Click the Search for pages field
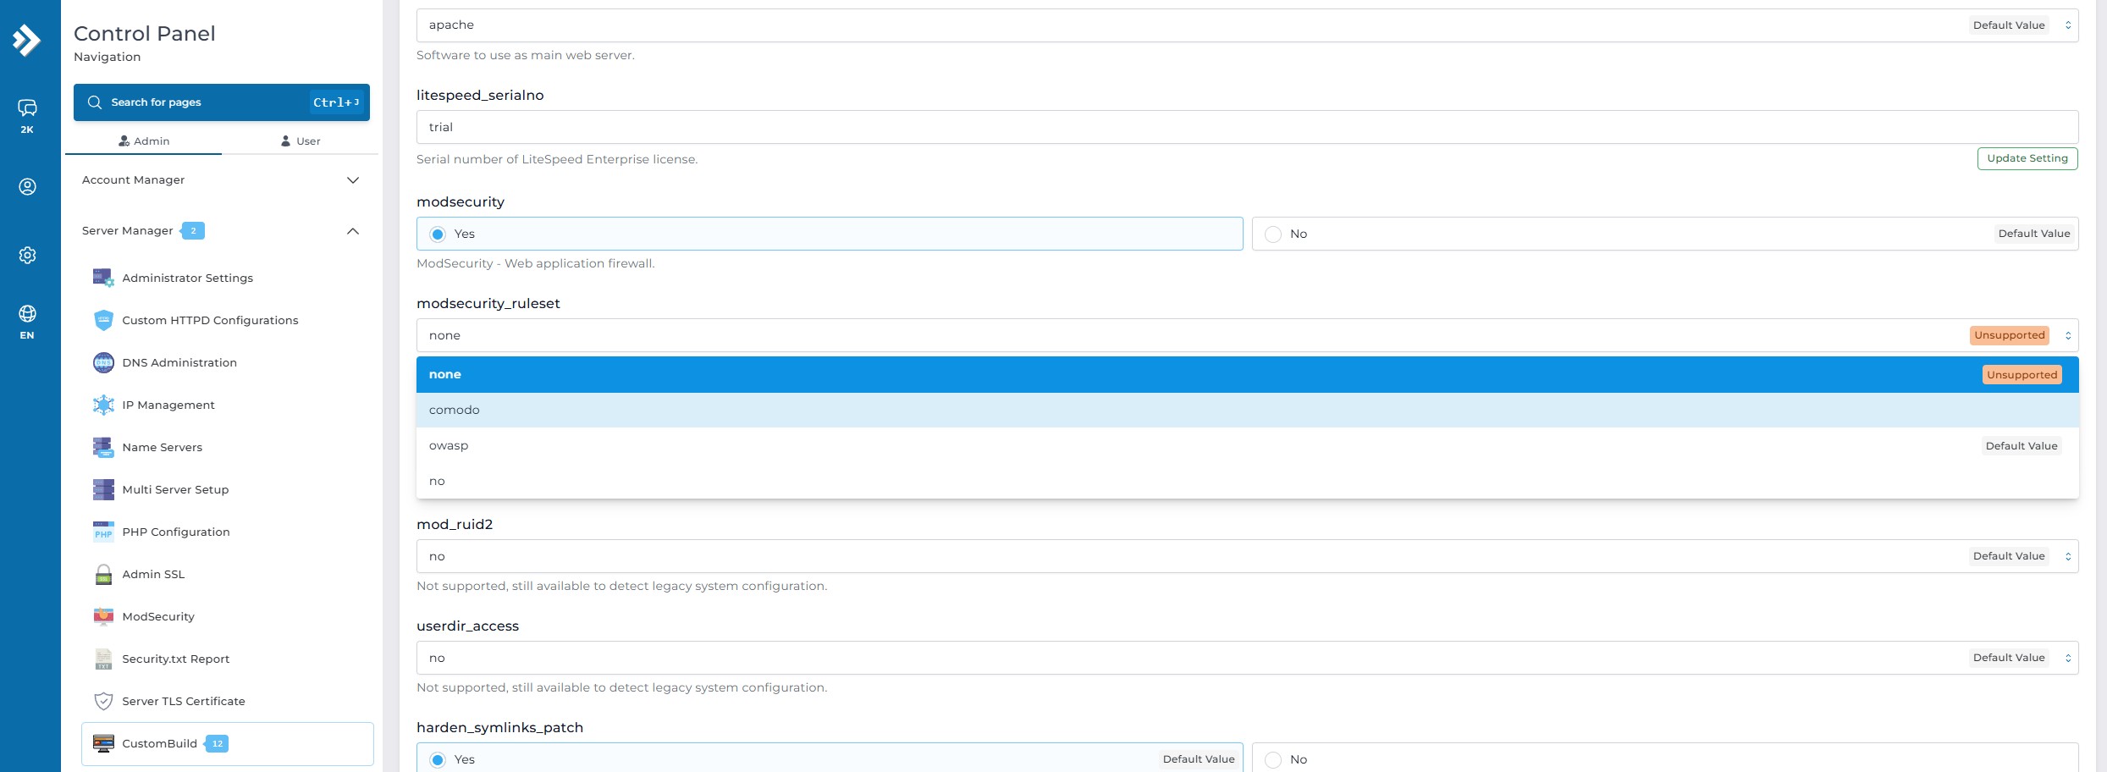Image resolution: width=2107 pixels, height=772 pixels. tap(221, 102)
